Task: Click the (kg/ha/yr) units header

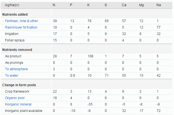Action: 12,5
